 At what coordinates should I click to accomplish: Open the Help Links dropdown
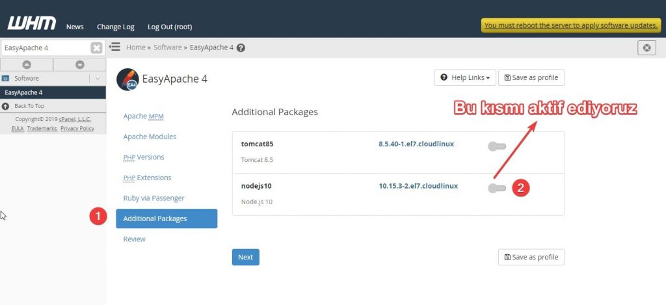tap(465, 78)
